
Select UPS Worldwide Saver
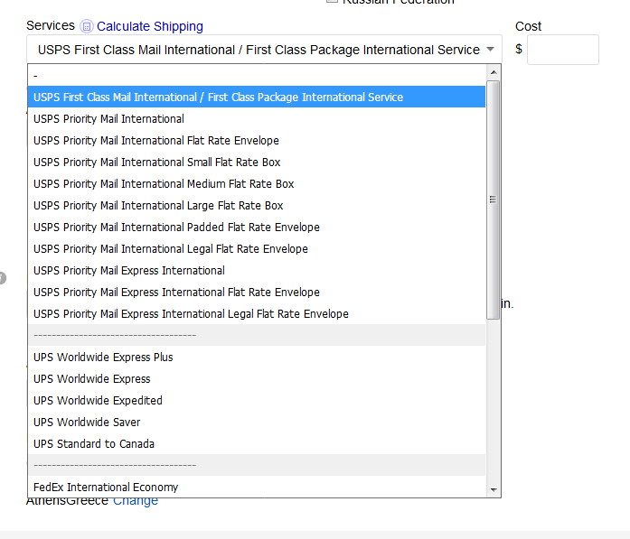[x=257, y=422]
